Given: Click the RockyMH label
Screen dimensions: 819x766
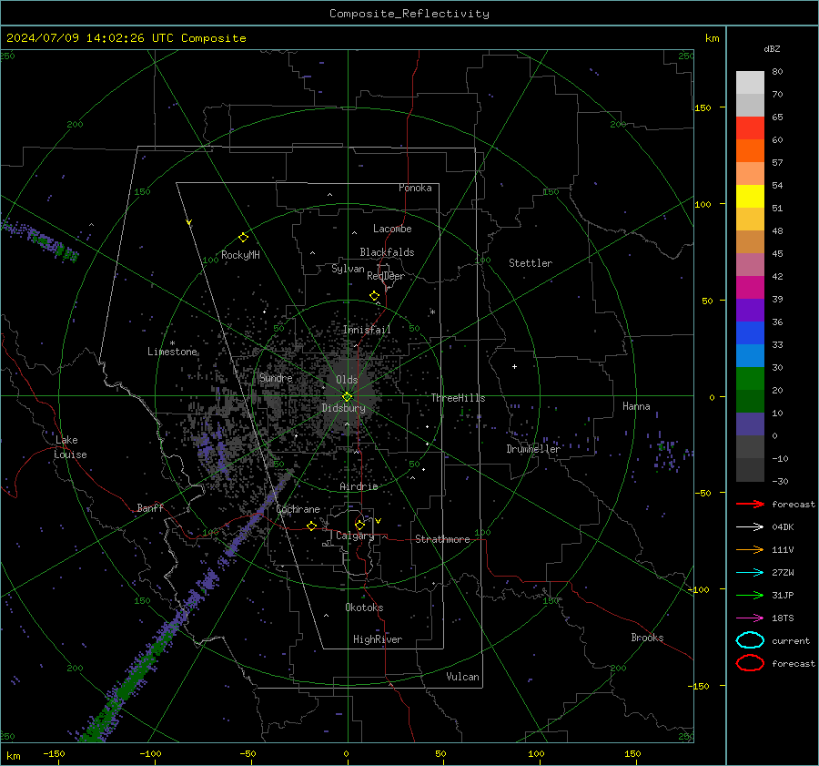Looking at the screenshot, I should coord(240,255).
